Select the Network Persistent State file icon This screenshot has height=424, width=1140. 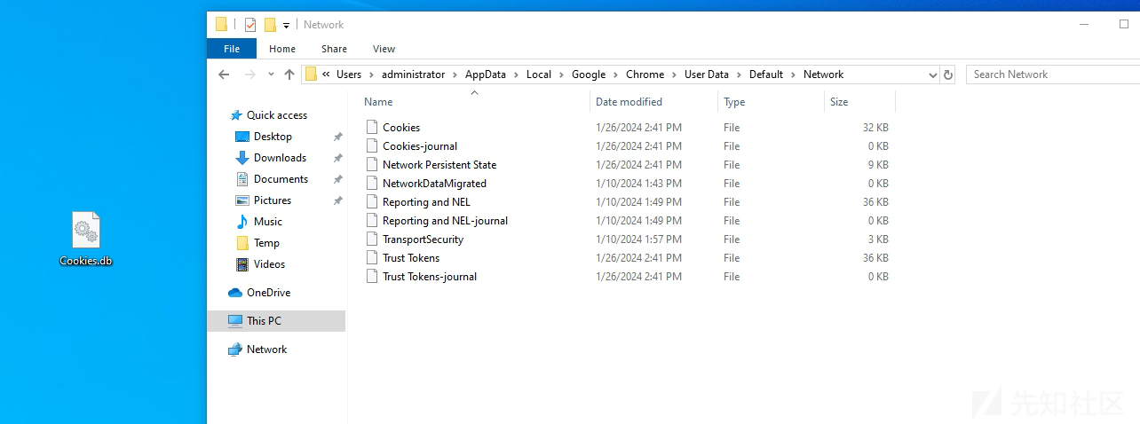click(372, 165)
